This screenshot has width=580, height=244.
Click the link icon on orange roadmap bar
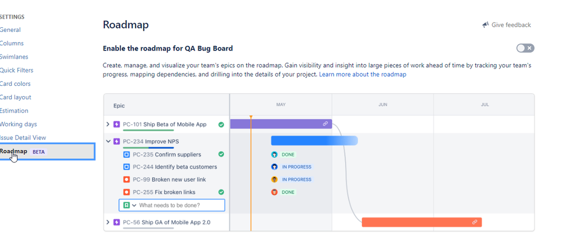click(x=475, y=222)
